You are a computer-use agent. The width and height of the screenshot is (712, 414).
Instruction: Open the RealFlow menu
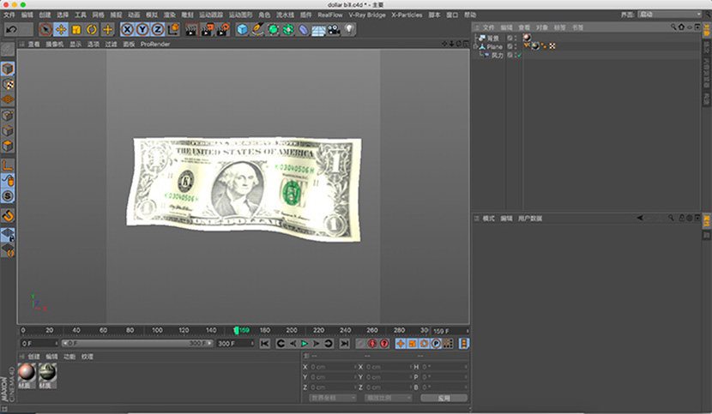pyautogui.click(x=330, y=15)
